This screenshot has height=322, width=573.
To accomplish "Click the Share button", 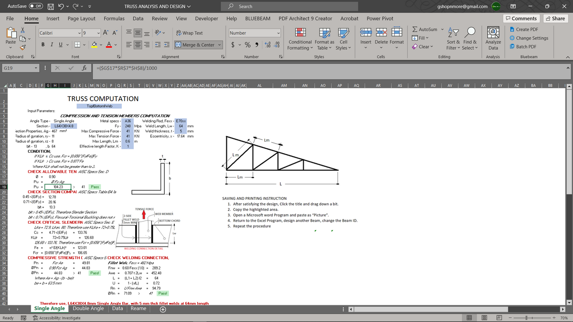I will pyautogui.click(x=555, y=19).
